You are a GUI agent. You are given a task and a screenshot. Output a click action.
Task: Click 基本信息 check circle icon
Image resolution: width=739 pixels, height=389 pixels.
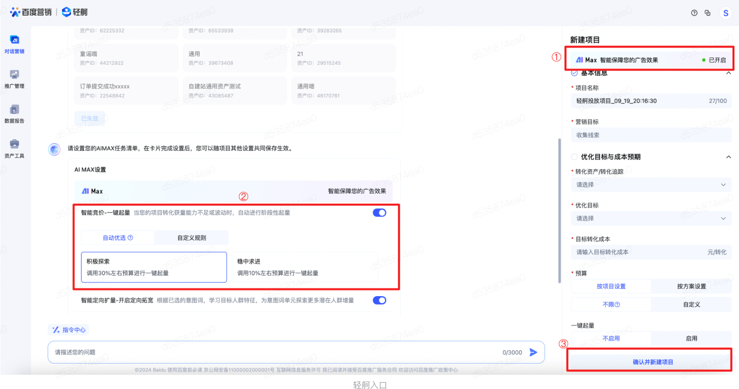point(574,73)
